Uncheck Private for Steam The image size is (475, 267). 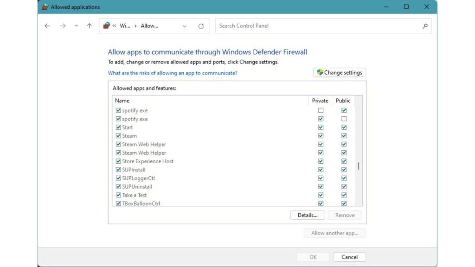[x=321, y=136]
